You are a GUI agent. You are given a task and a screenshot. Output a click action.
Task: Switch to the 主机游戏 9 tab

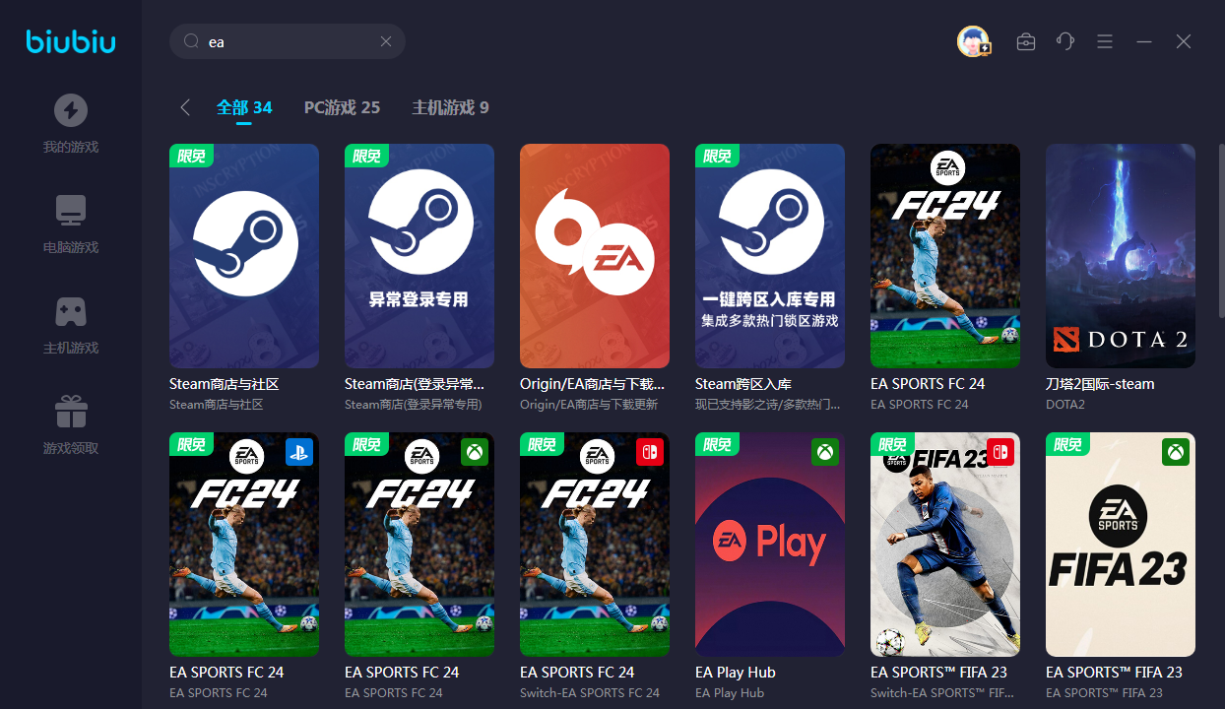pos(450,107)
